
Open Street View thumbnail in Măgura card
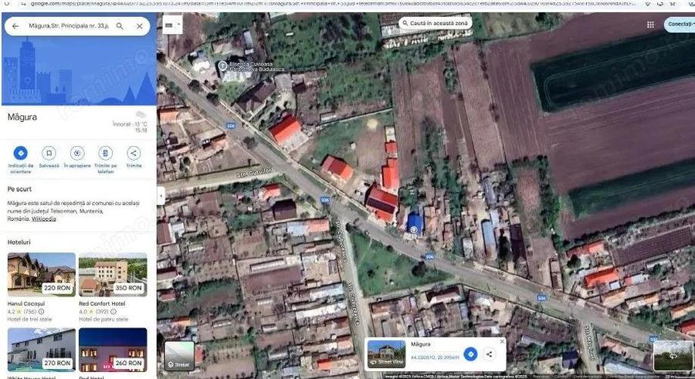(386, 353)
